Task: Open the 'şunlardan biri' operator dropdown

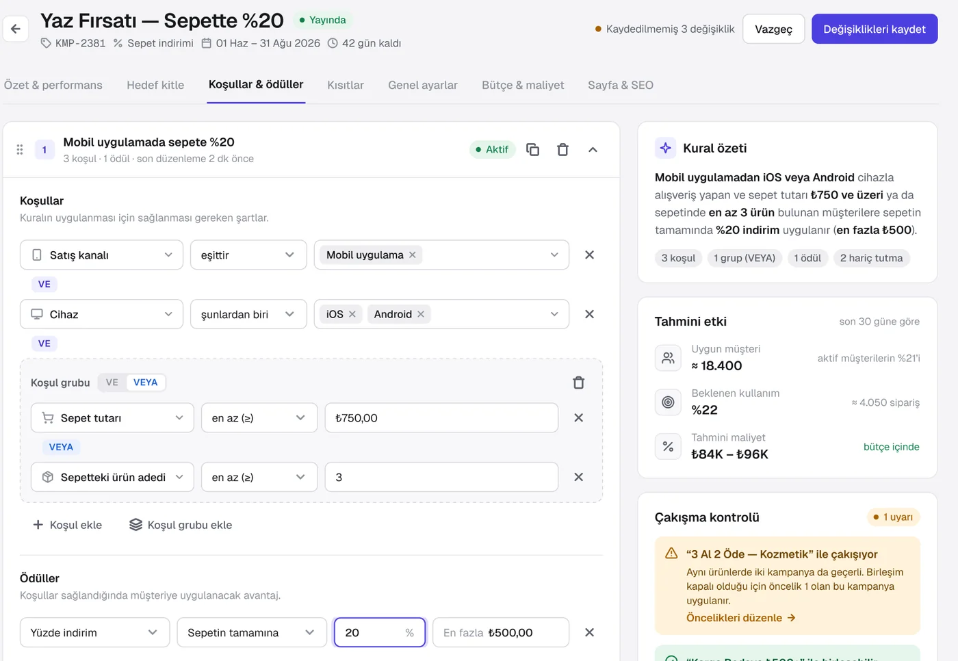Action: (x=248, y=314)
